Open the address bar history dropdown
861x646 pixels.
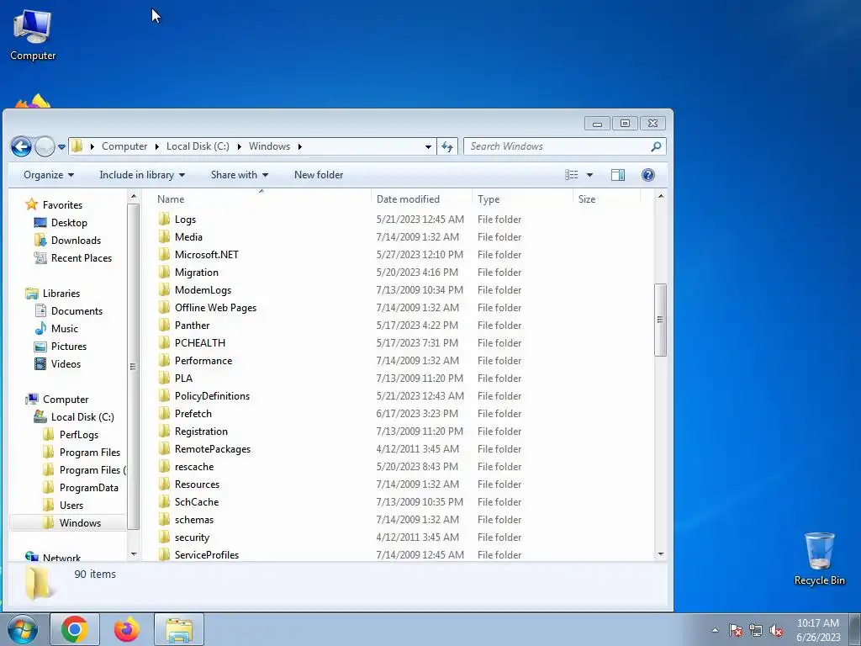coord(428,146)
